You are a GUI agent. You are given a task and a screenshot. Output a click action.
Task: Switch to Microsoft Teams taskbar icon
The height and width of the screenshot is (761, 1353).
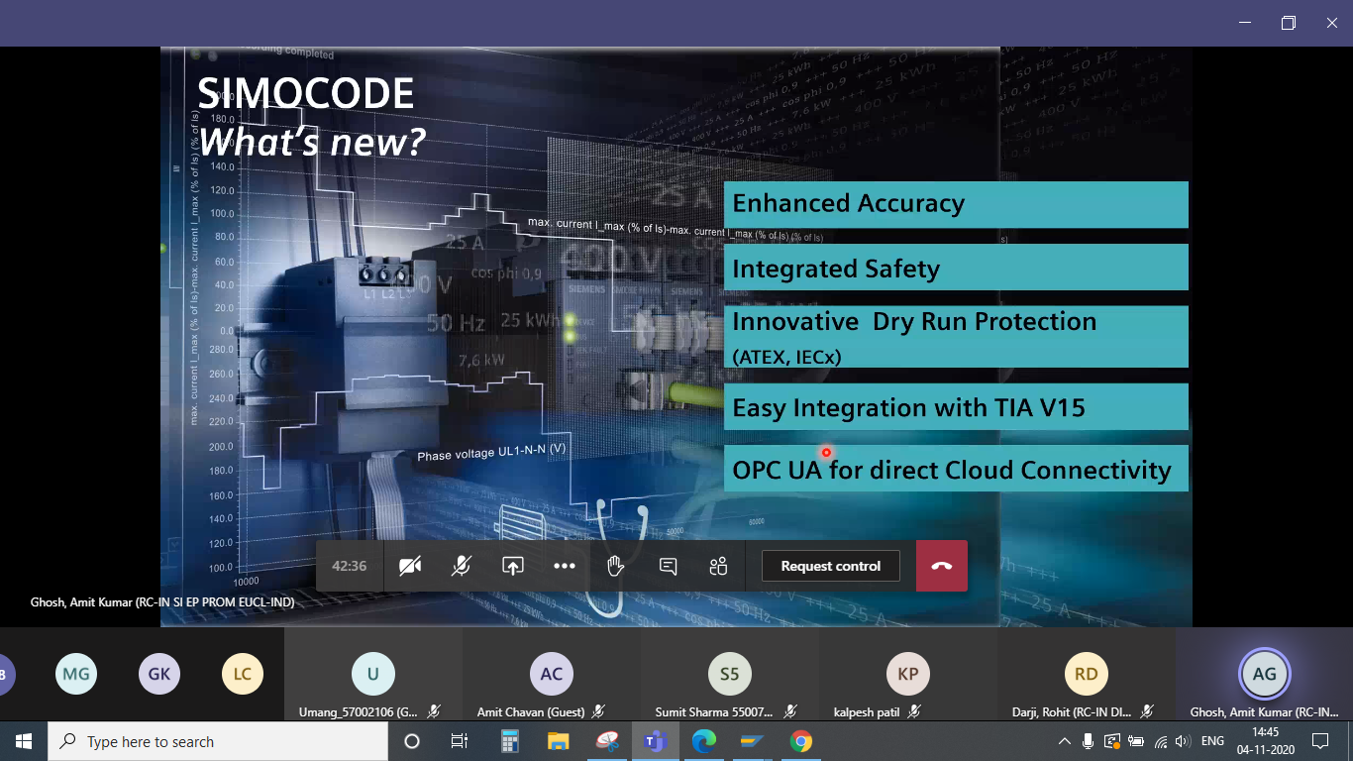(655, 741)
